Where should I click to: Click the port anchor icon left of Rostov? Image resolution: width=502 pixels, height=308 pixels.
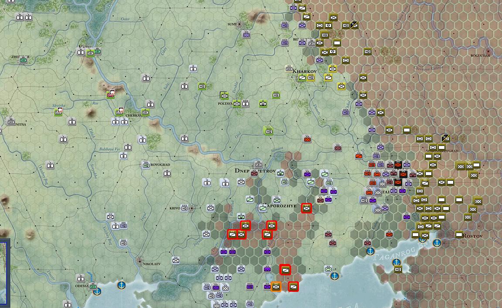click(x=437, y=243)
